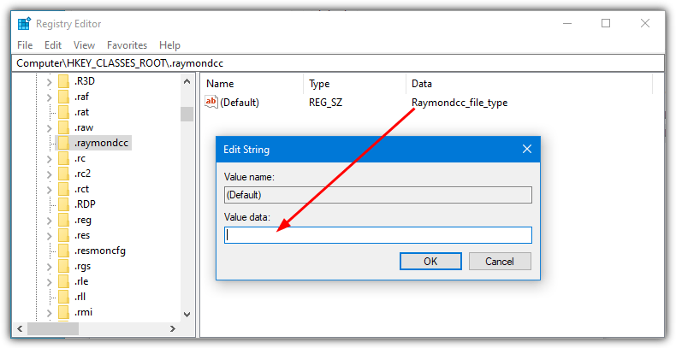Expand the .rgs key
This screenshot has width=676, height=348.
[x=49, y=266]
